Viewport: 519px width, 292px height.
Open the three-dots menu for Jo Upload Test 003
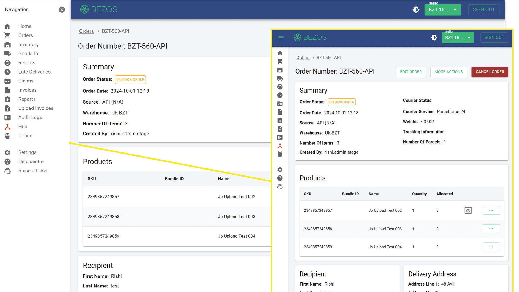coord(491,229)
